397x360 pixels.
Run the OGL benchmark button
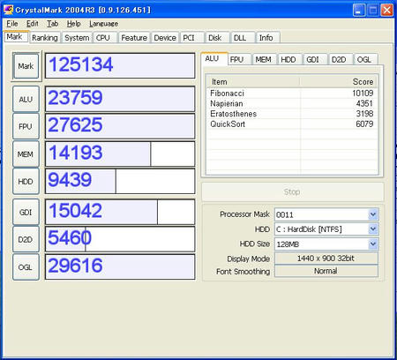[x=26, y=267]
